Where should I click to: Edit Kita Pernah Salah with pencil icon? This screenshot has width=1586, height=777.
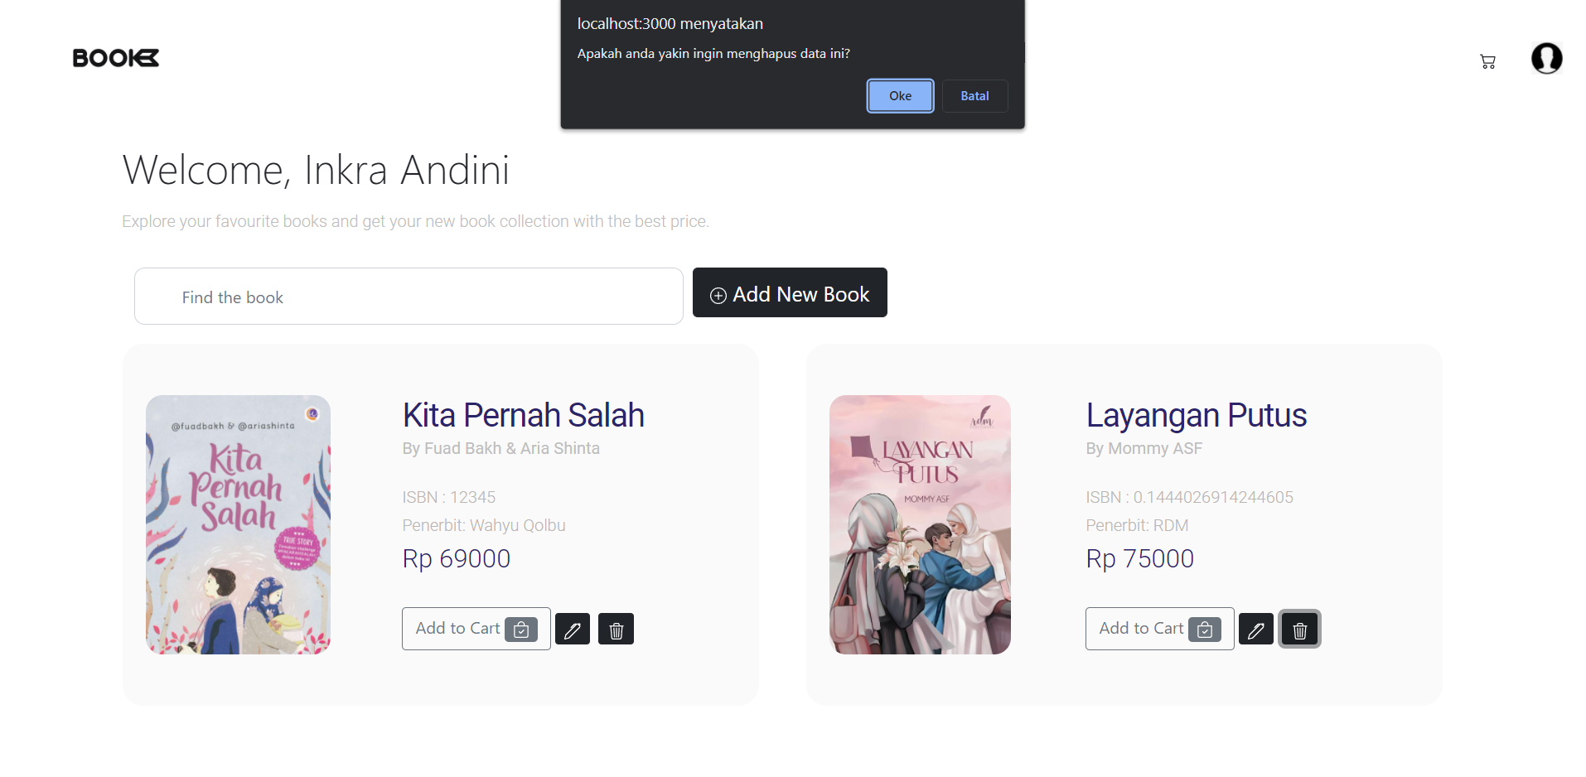tap(573, 630)
